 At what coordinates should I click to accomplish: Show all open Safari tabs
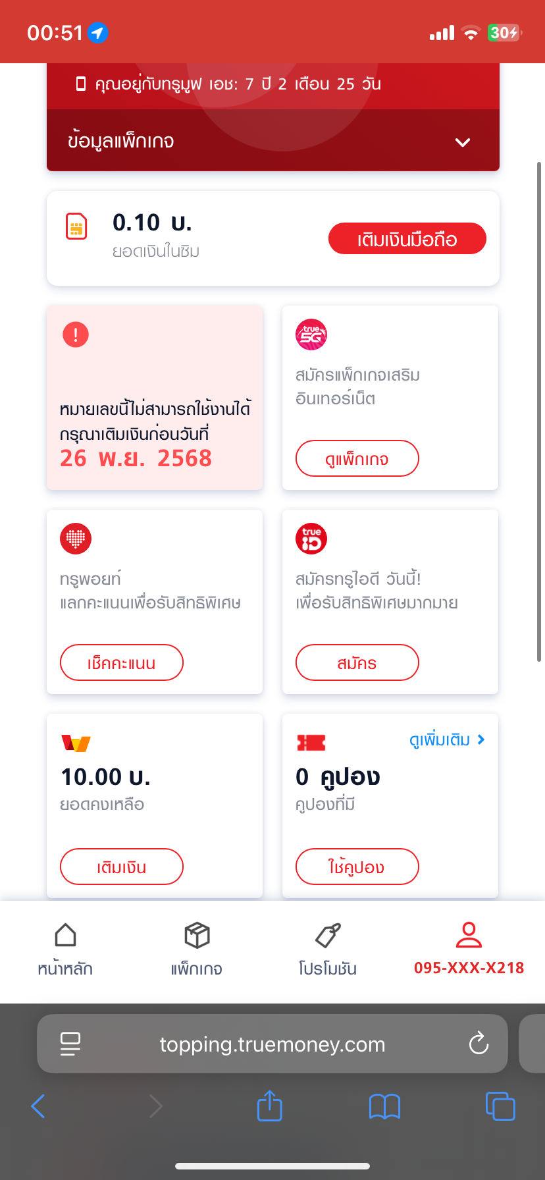click(x=500, y=1106)
